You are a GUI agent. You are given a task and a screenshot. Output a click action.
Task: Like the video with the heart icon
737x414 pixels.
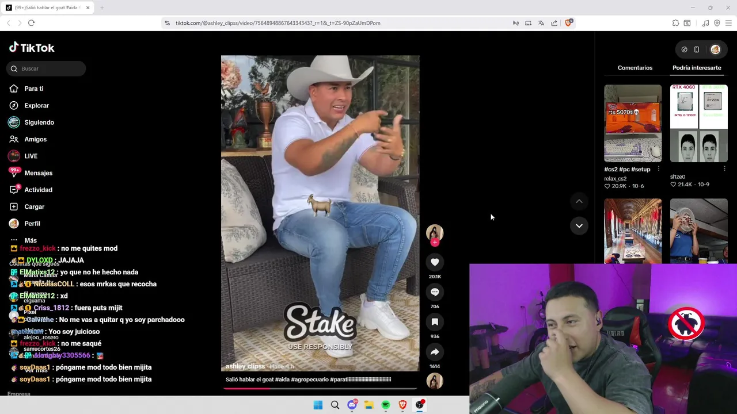[435, 262]
